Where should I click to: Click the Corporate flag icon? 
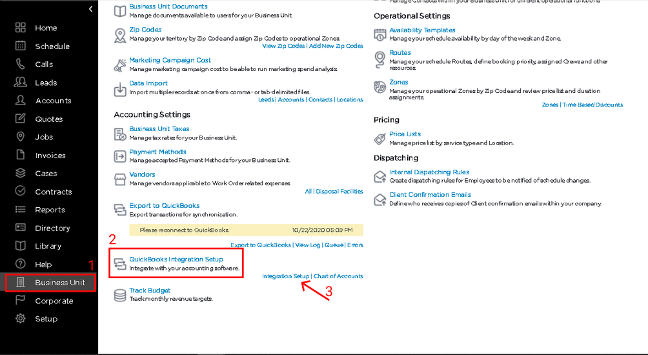click(x=20, y=300)
